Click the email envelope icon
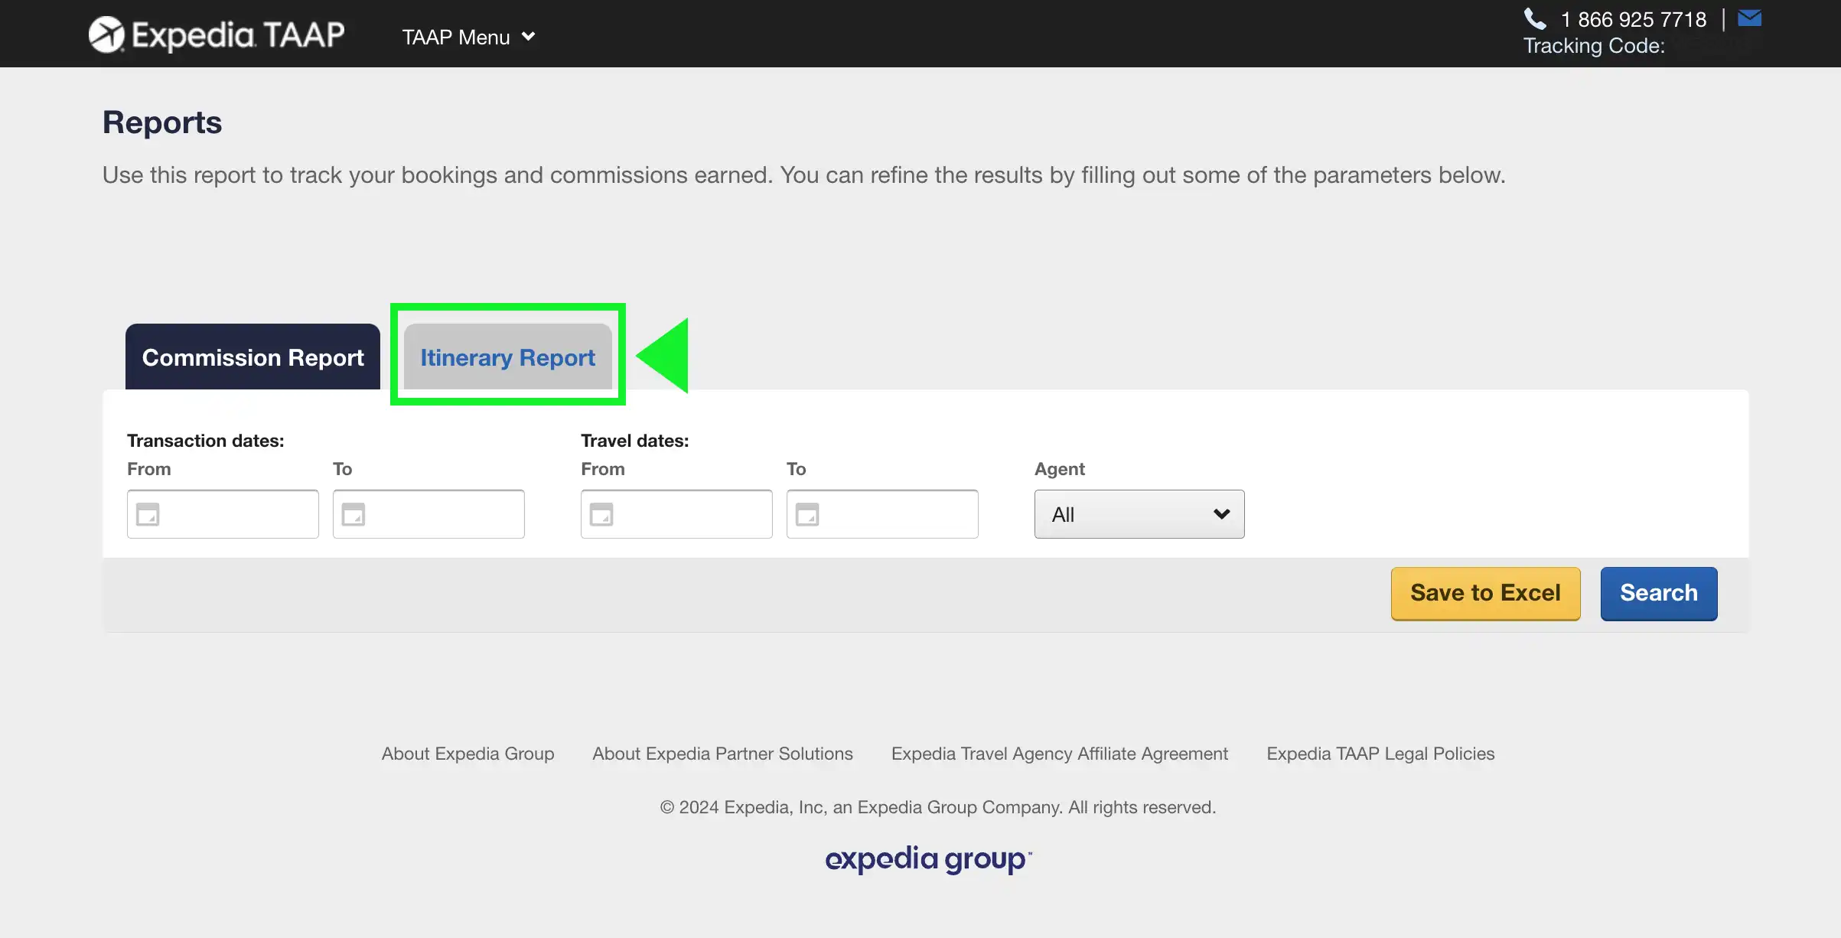The image size is (1841, 938). pos(1749,18)
